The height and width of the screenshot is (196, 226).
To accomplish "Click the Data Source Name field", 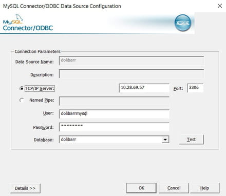I will tap(131, 61).
